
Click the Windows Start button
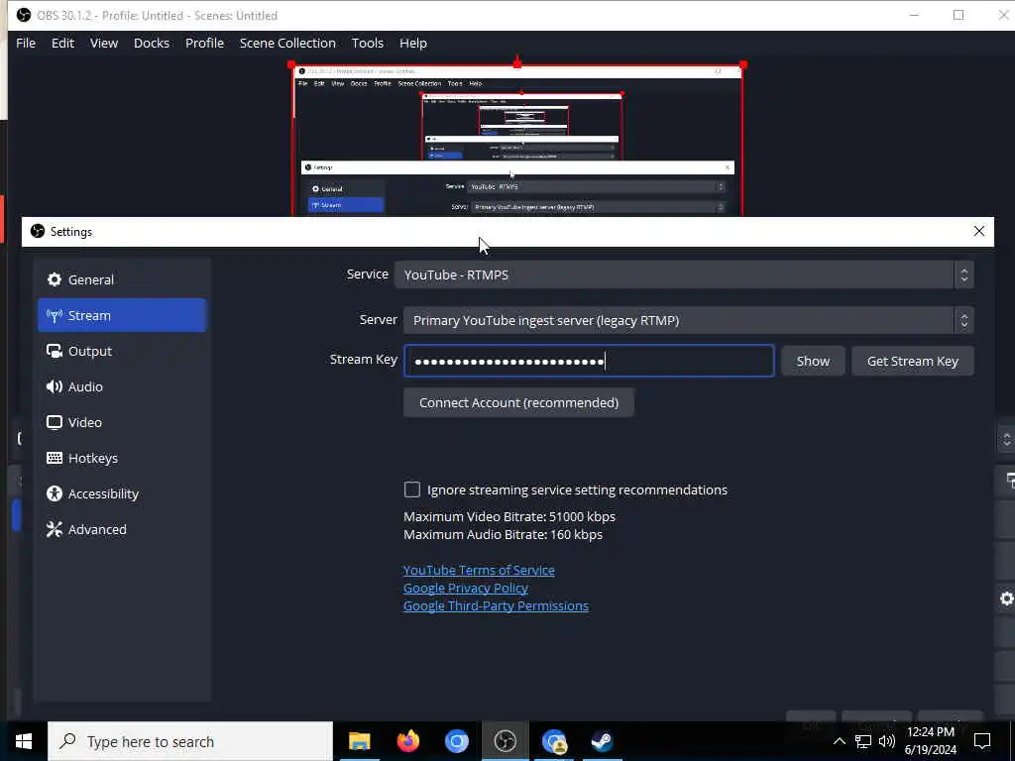24,741
